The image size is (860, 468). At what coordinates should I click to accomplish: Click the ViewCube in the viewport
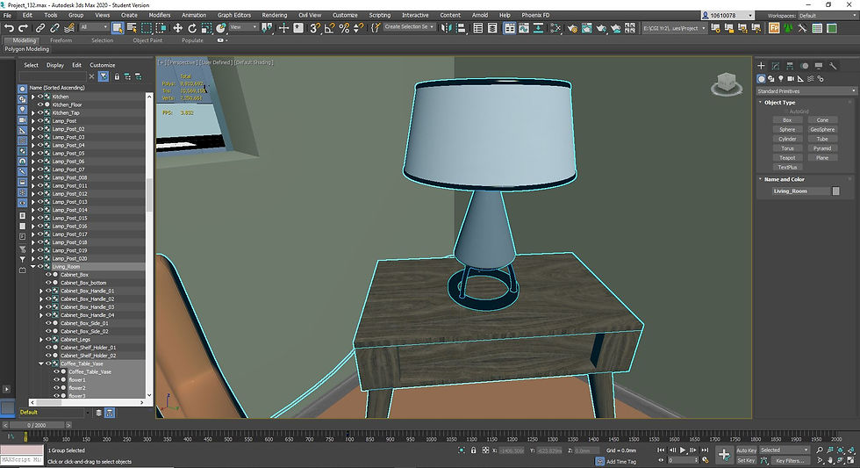727,83
